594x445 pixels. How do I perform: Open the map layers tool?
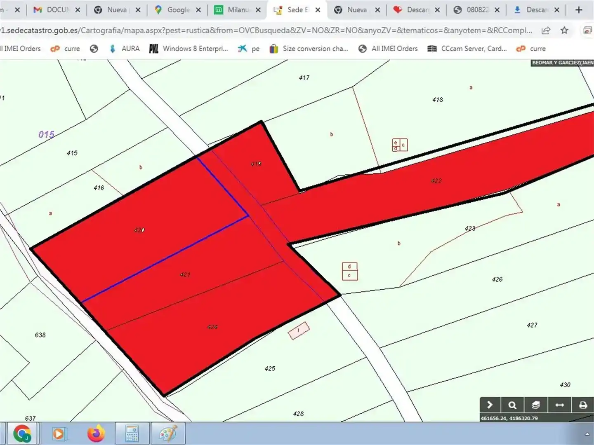tap(535, 405)
